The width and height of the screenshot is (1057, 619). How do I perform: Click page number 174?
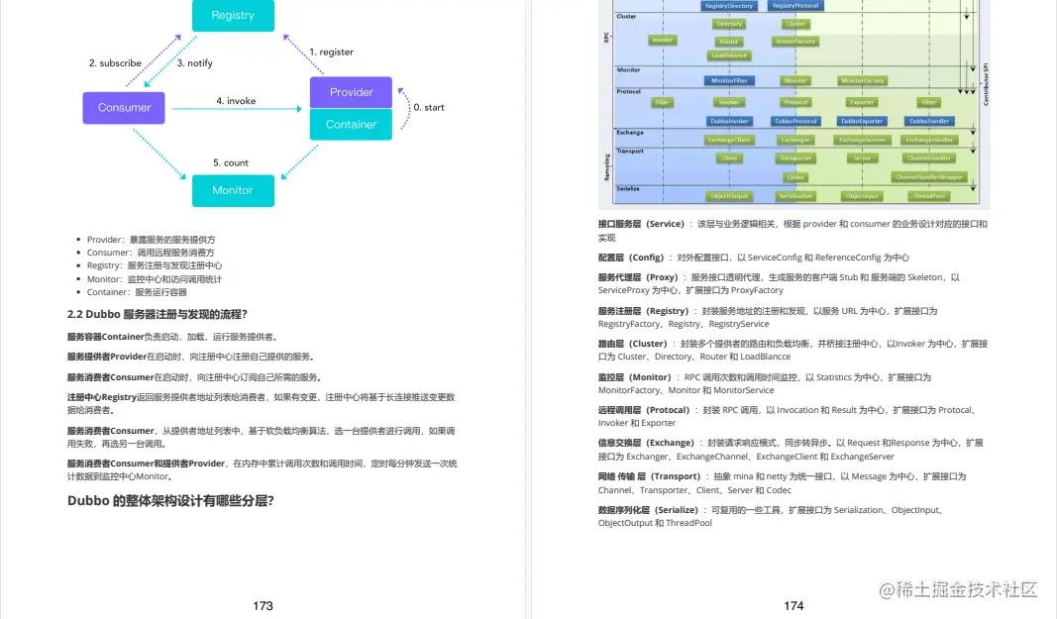coord(793,605)
